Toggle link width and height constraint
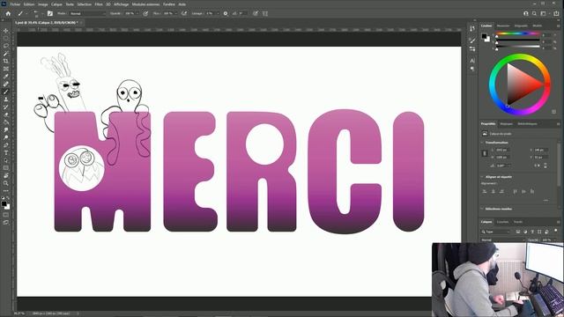Viewport: 564px width, 317px height. click(x=485, y=153)
